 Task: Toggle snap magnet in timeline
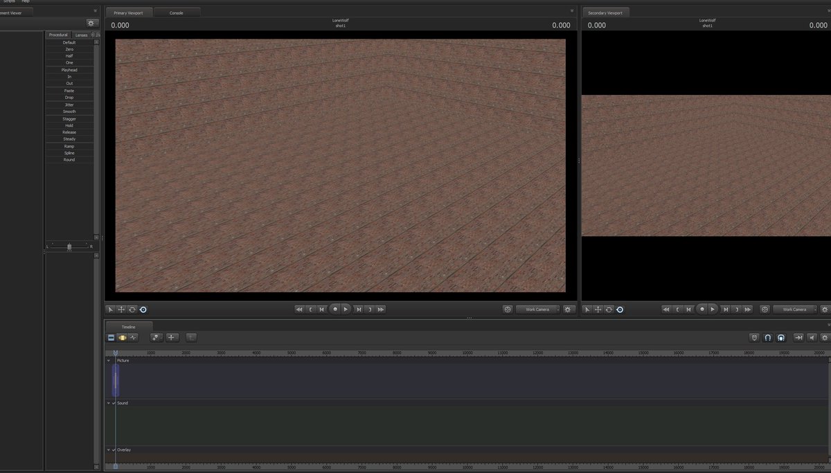[x=768, y=337]
